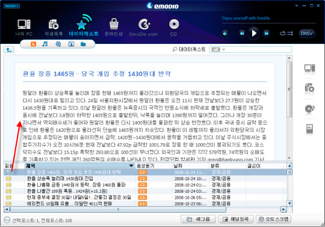Play audio for '해외펀드 10일째' post
The width and height of the screenshot is (325, 227).
point(142,204)
